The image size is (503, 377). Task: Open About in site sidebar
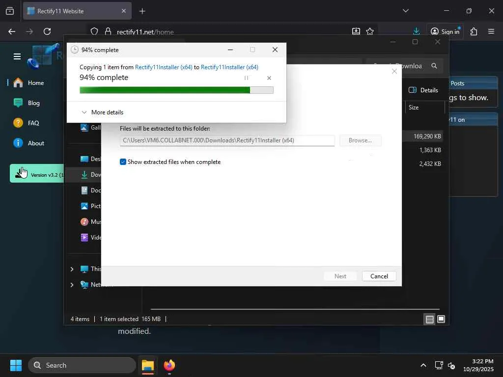click(x=29, y=143)
